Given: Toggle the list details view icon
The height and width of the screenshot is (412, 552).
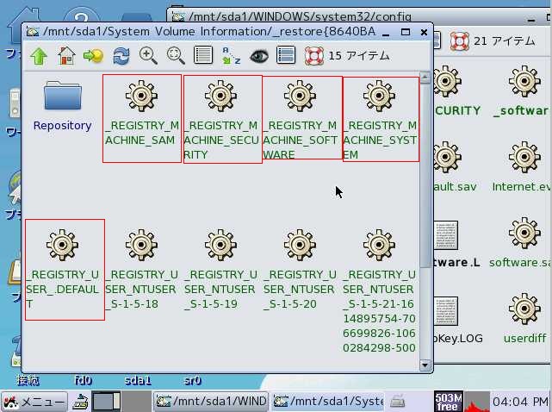Looking at the screenshot, I should (x=203, y=56).
